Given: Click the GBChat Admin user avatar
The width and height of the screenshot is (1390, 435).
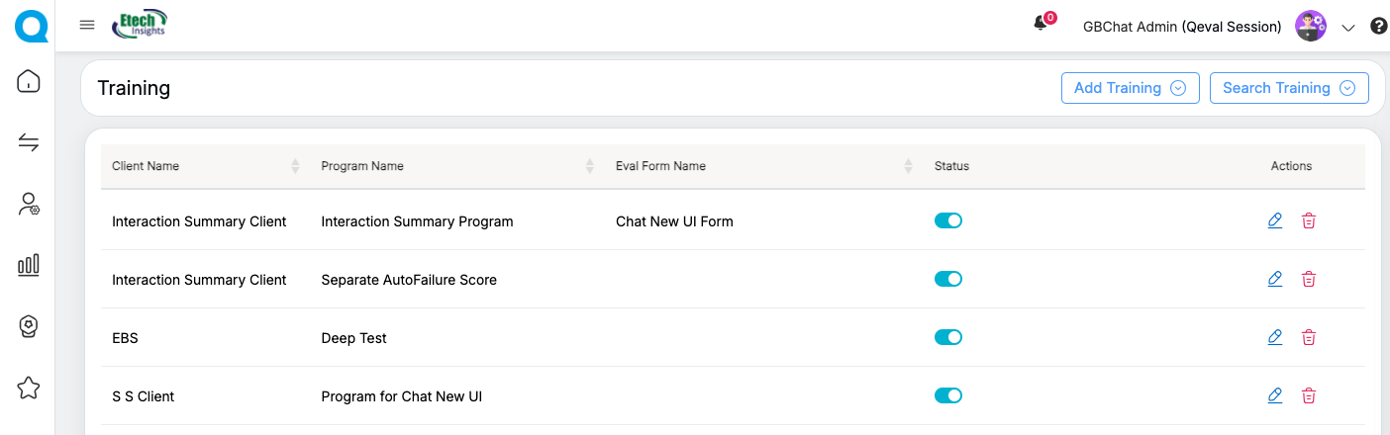Looking at the screenshot, I should [1311, 27].
